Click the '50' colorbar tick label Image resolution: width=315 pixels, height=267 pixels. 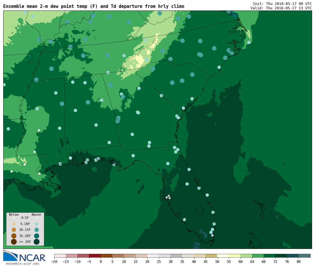pyautogui.click(x=217, y=261)
